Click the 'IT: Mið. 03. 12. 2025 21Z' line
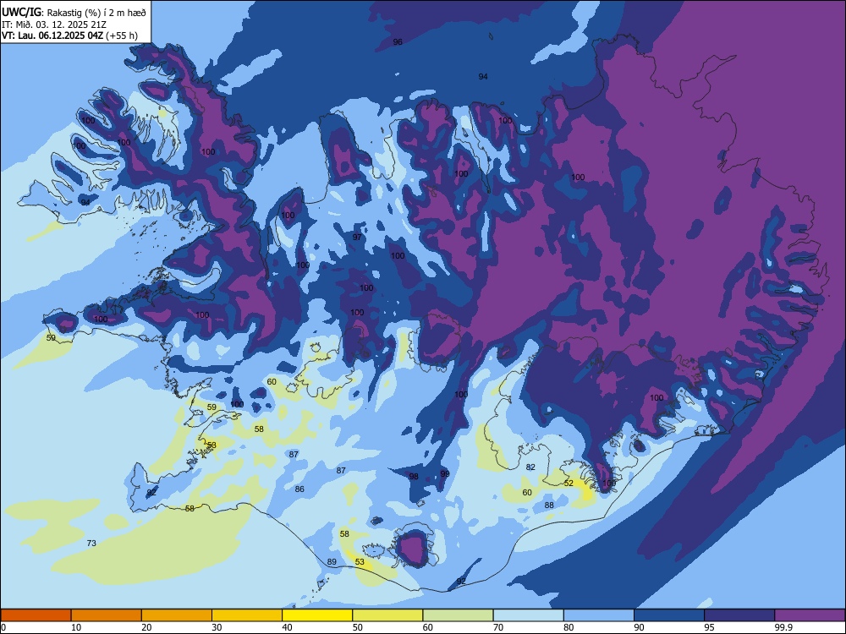 coord(52,25)
